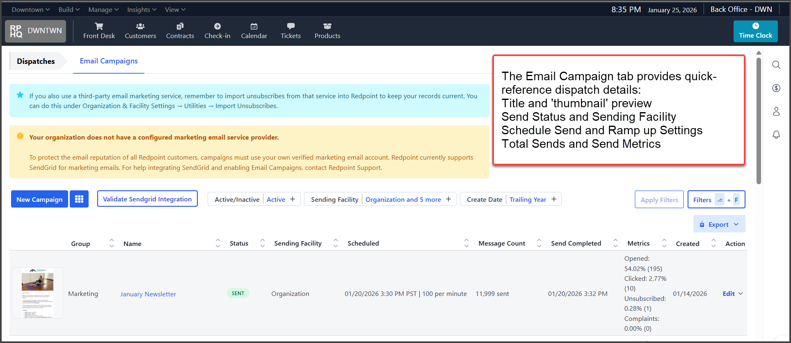This screenshot has width=791, height=343.
Task: Open the Tickets section
Action: point(290,31)
